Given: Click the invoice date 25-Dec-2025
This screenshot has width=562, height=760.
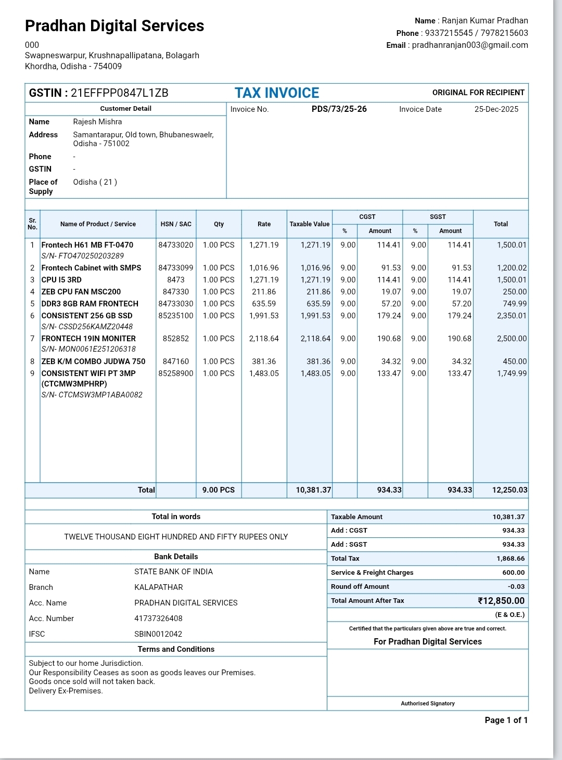Looking at the screenshot, I should [x=496, y=109].
